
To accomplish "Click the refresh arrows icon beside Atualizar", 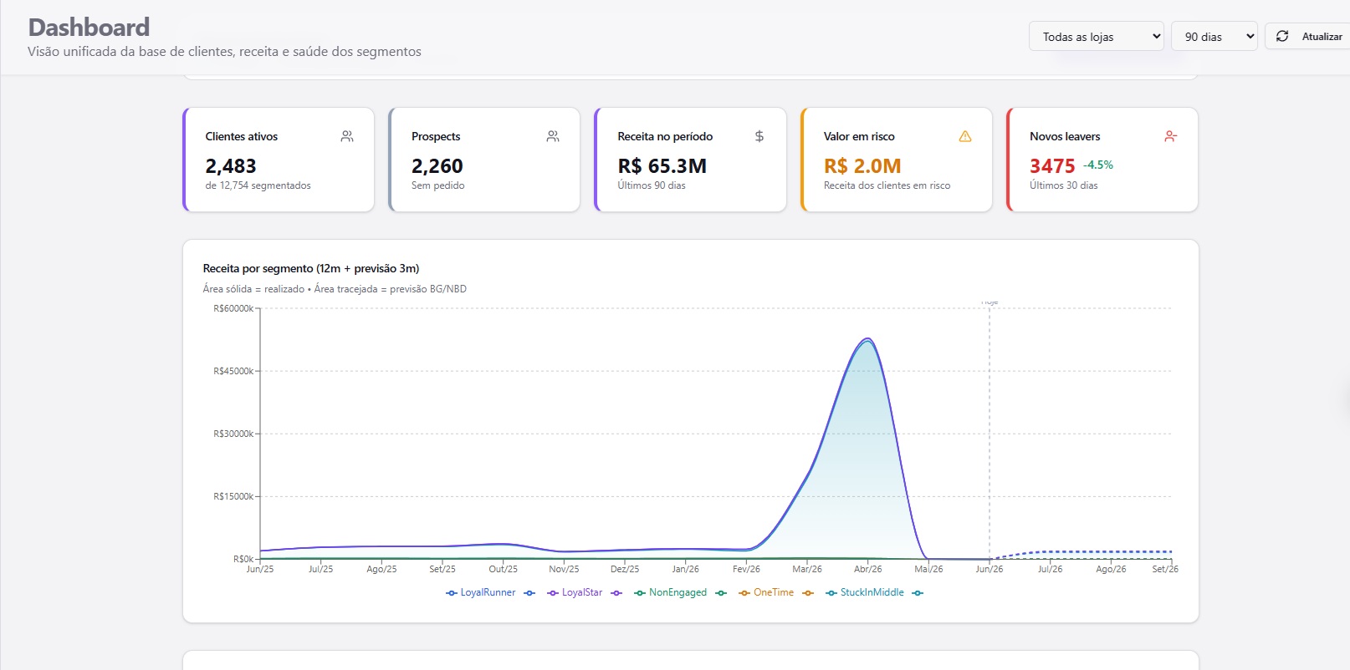I will (1282, 36).
